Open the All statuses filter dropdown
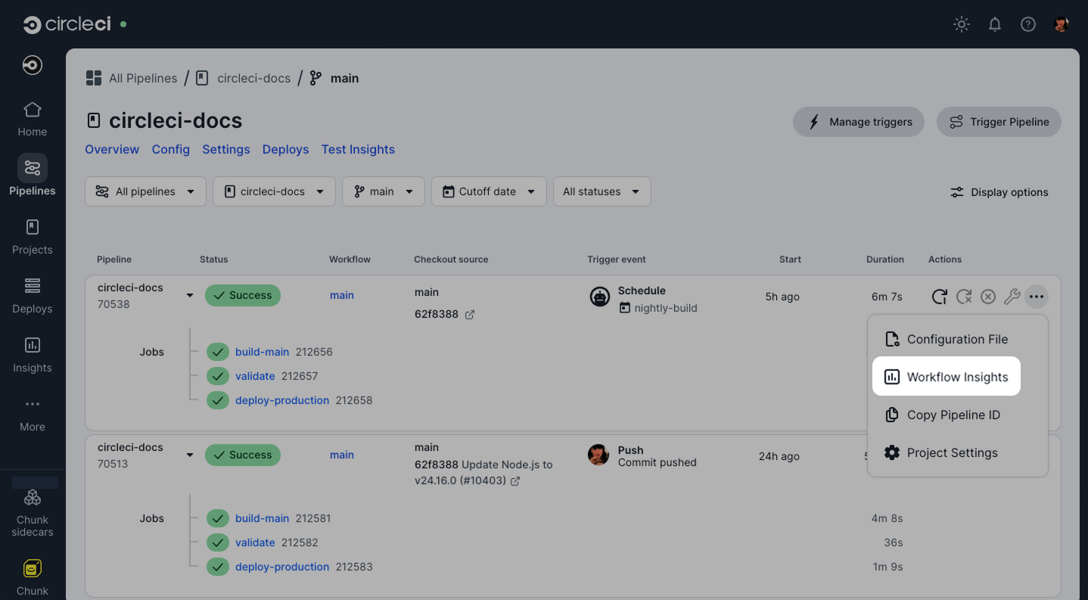 pyautogui.click(x=602, y=191)
